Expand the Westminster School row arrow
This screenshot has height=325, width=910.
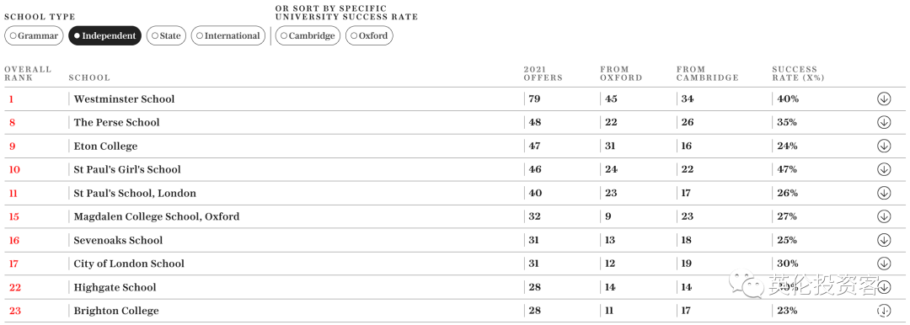point(883,99)
